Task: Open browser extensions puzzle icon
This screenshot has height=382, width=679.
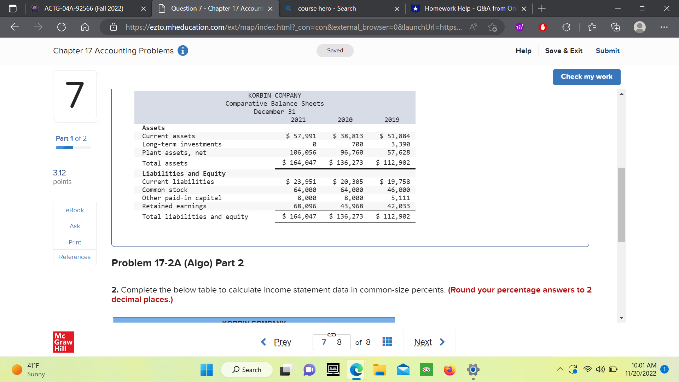Action: point(566,27)
